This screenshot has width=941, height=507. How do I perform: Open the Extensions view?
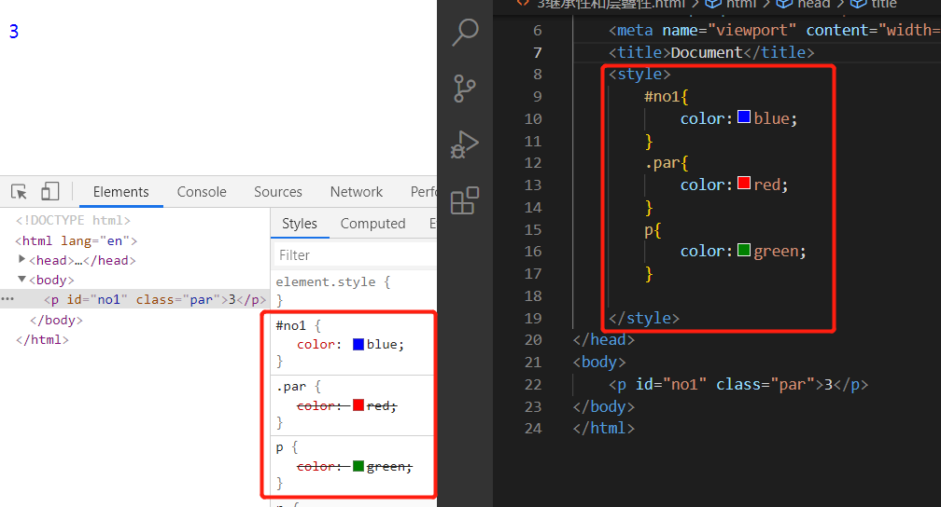(465, 200)
